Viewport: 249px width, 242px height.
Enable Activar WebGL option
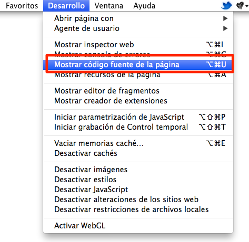(x=138, y=226)
